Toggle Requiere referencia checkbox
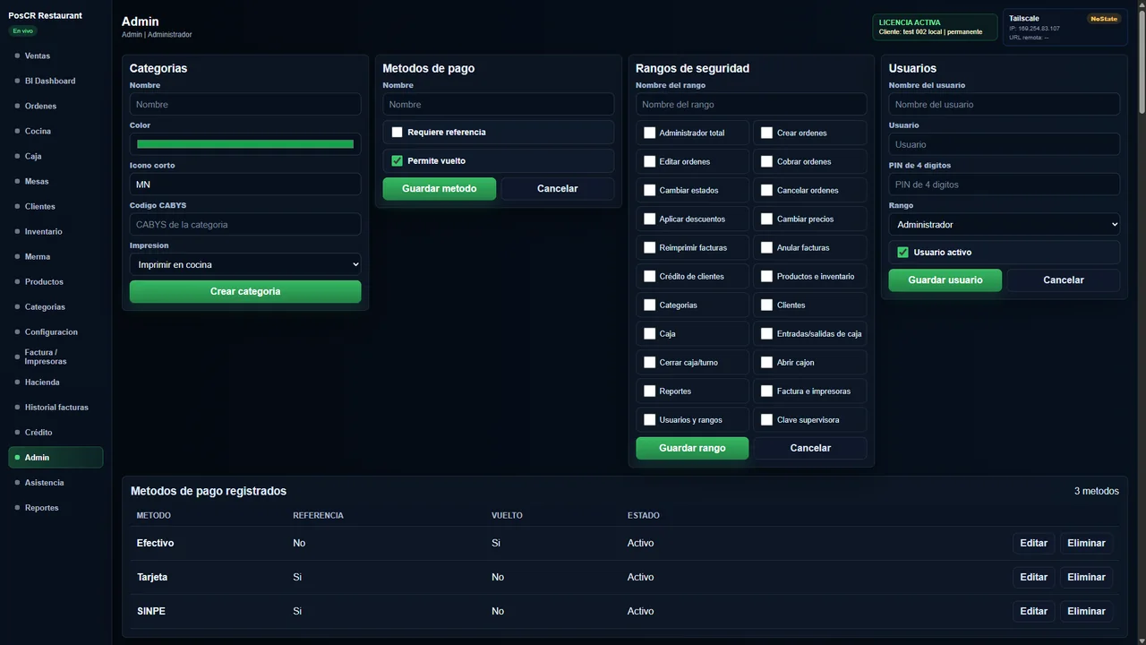 click(x=398, y=133)
